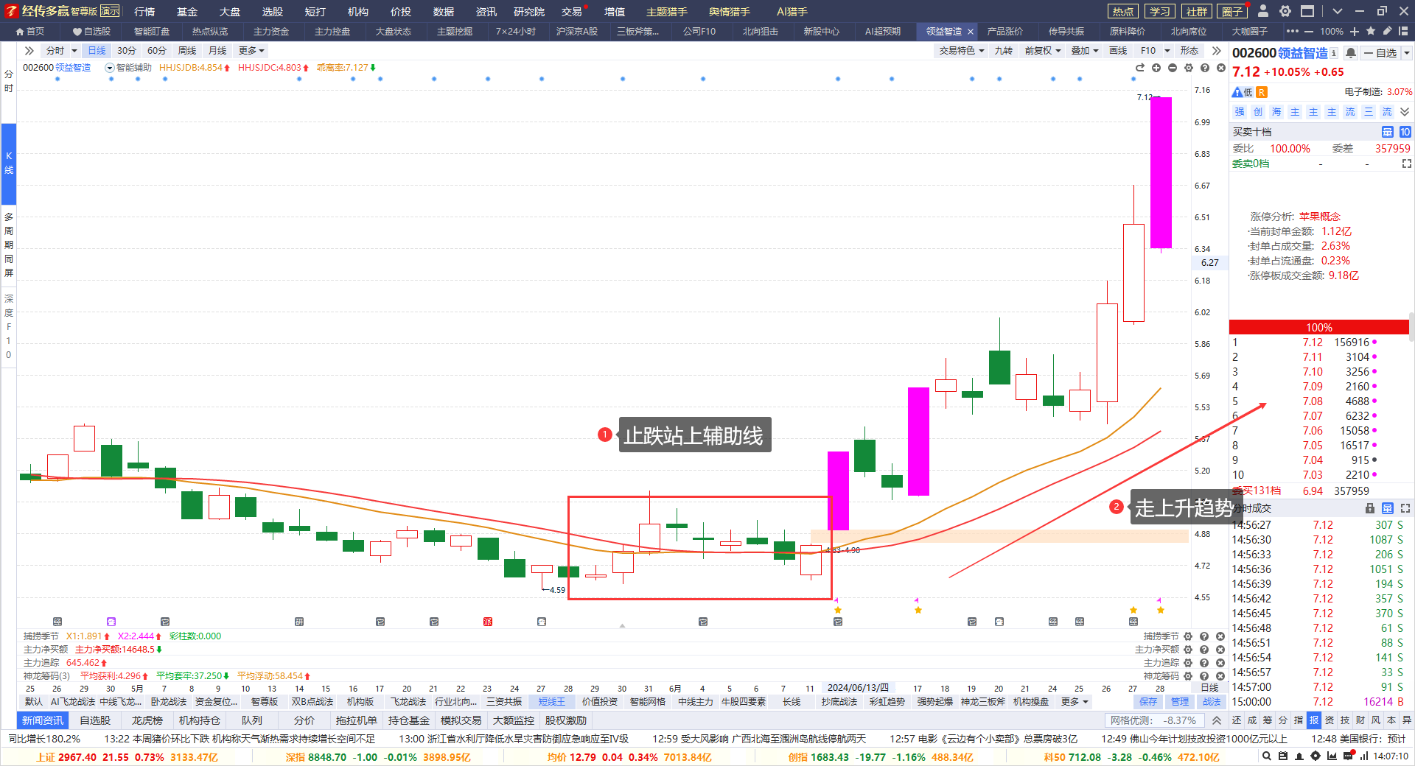Click the 网格优测 value field
The height and width of the screenshot is (766, 1415).
pos(1155,720)
